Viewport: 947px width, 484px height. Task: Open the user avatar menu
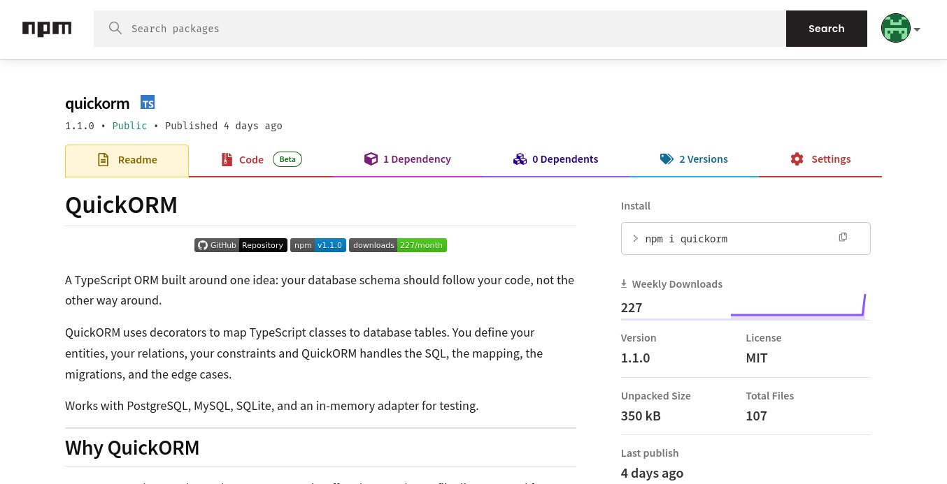click(895, 29)
